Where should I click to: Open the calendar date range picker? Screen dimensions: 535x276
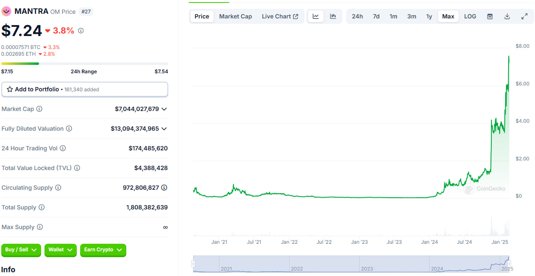click(490, 16)
